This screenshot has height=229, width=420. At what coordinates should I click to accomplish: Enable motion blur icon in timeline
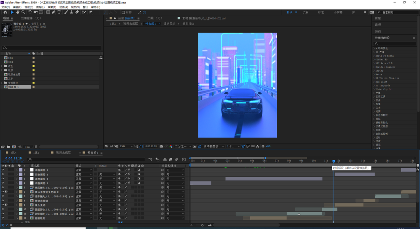(x=177, y=160)
